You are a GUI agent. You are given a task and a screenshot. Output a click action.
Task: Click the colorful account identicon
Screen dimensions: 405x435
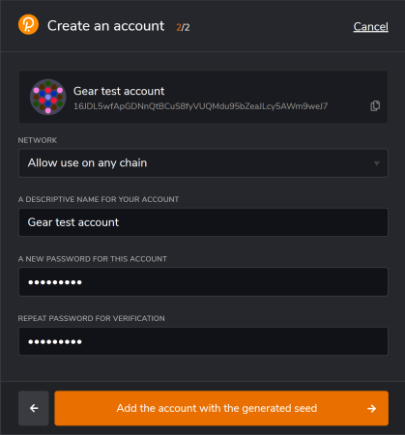pos(48,97)
